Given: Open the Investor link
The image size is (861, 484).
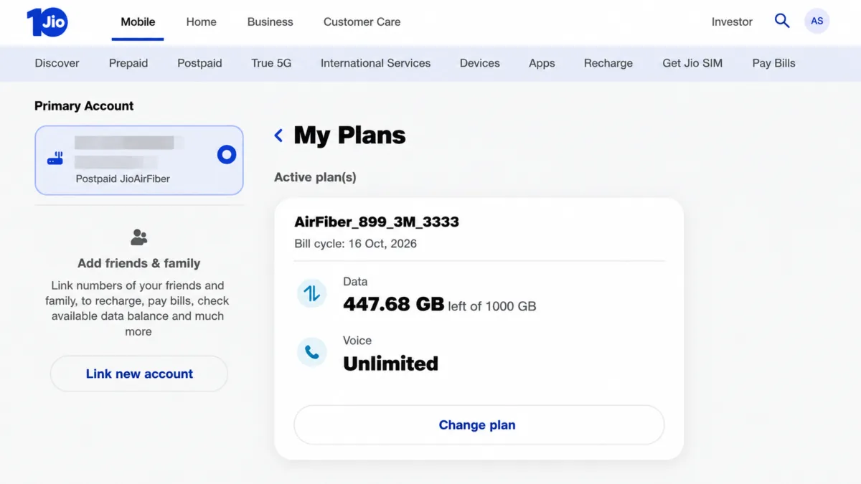Looking at the screenshot, I should point(732,22).
